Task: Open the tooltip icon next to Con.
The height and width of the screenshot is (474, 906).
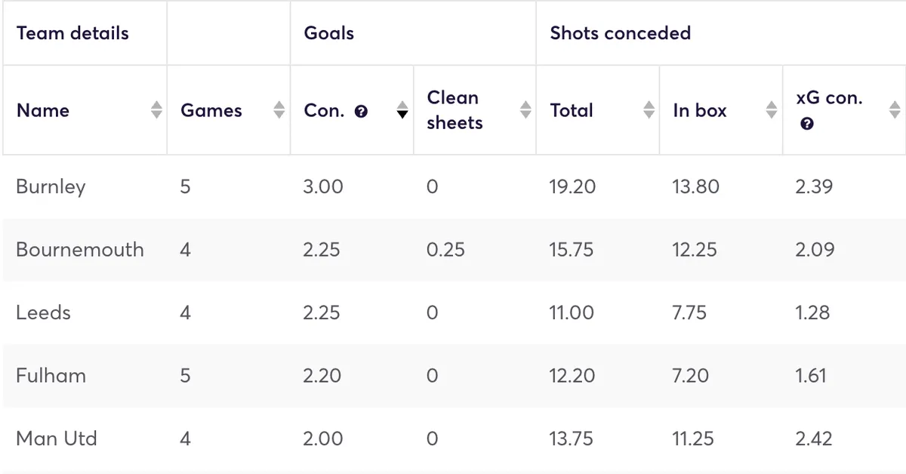Action: [362, 111]
